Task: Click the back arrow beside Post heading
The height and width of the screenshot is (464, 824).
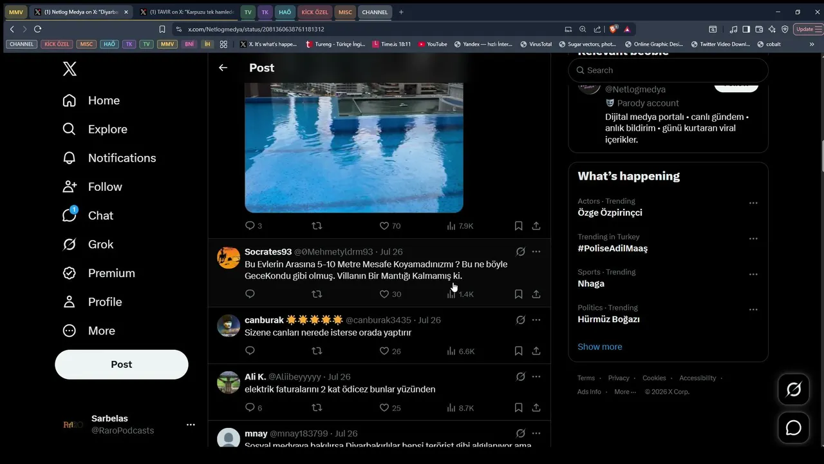Action: pyautogui.click(x=223, y=68)
